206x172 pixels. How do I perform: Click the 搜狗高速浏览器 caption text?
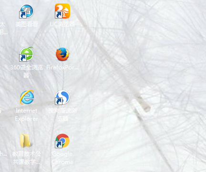[62, 115]
